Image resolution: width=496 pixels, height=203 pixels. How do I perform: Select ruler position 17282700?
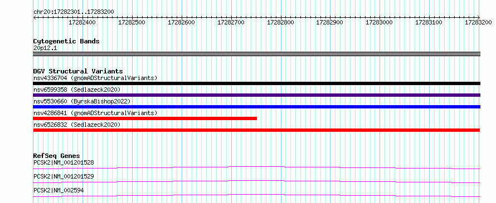coord(231,22)
